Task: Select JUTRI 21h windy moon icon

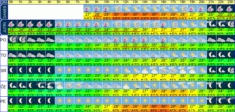Action: coord(212,24)
